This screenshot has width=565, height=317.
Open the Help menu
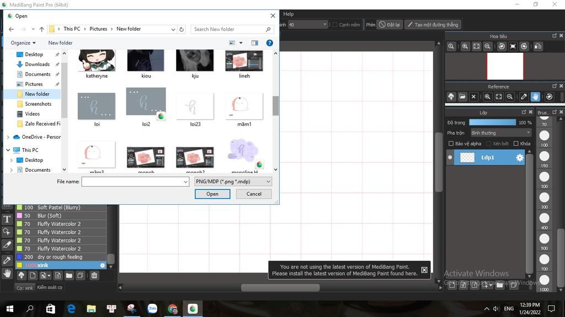[x=288, y=14]
